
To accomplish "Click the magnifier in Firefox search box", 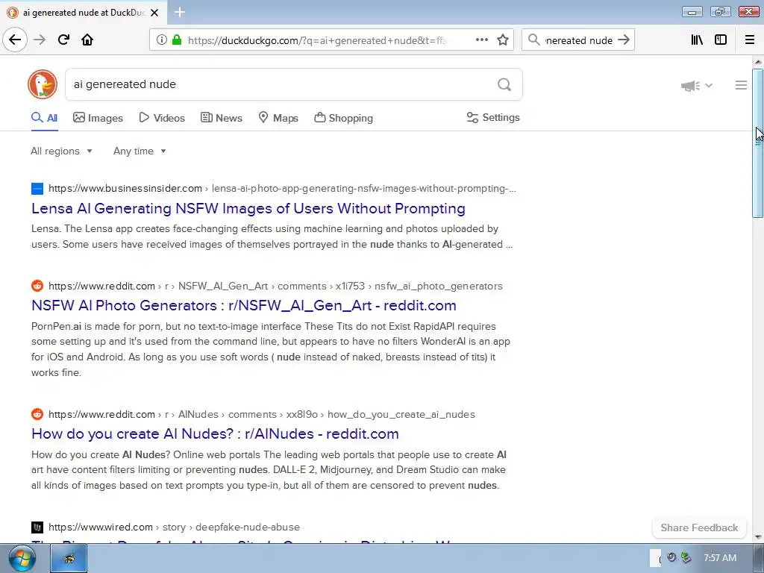I will tap(534, 40).
